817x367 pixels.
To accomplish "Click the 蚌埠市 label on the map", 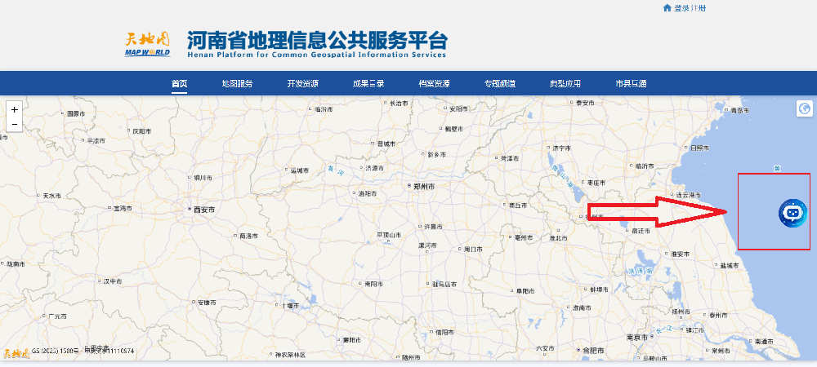I will (x=599, y=290).
